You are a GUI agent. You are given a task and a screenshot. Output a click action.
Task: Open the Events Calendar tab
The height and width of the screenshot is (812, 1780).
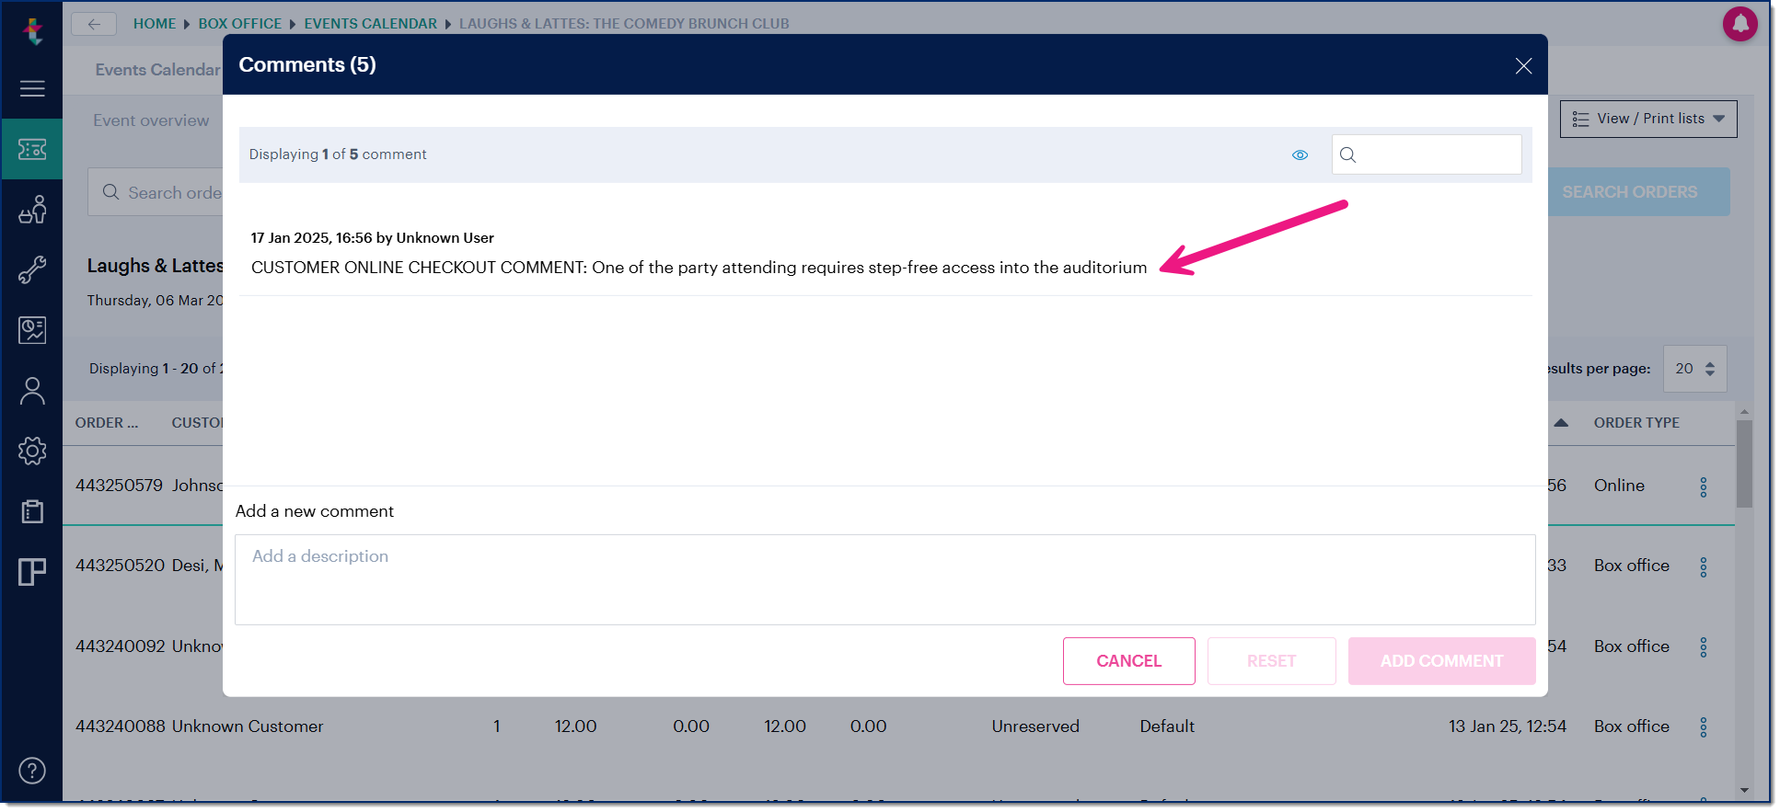tap(158, 70)
